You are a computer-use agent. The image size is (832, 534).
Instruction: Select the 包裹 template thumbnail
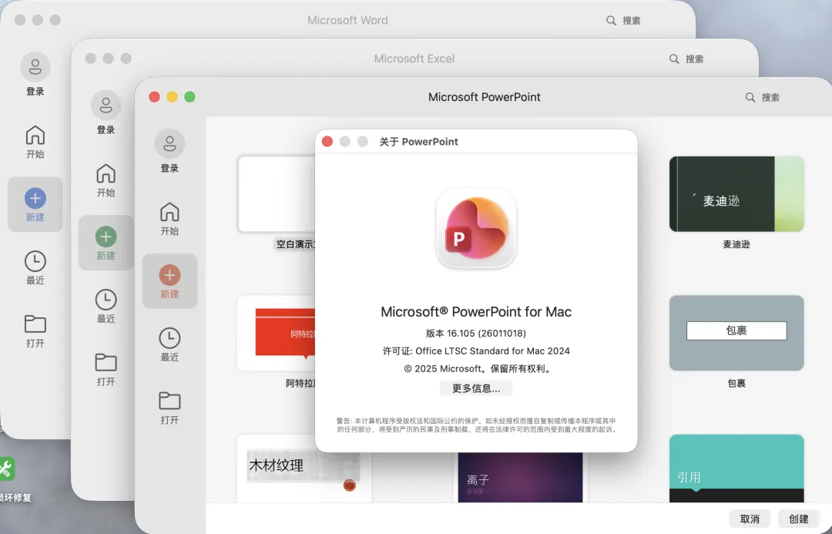pos(736,333)
